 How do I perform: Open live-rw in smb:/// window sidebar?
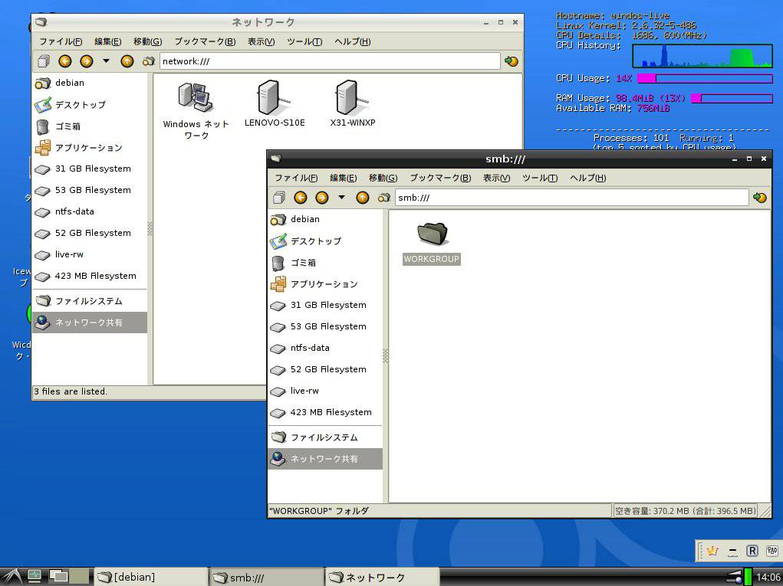click(x=325, y=391)
